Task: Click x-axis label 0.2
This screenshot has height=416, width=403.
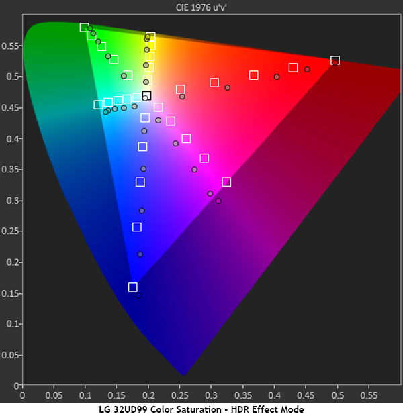Action: pos(148,395)
